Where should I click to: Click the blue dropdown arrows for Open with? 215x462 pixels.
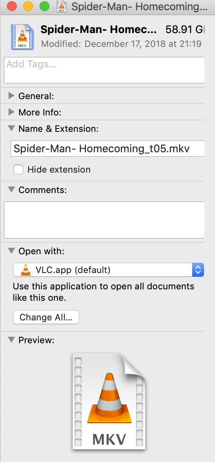198,270
